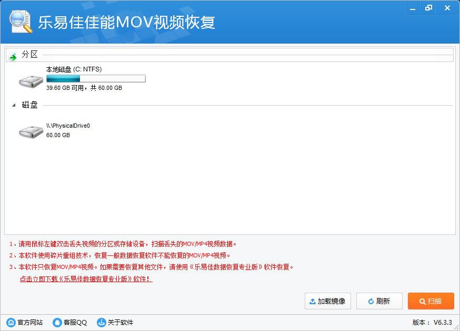Click the version V6.3.3 text
This screenshot has width=460, height=331.
pos(443,323)
